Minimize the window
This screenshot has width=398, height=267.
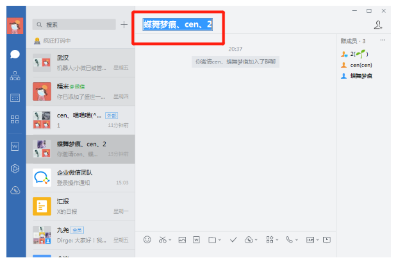tap(354, 11)
